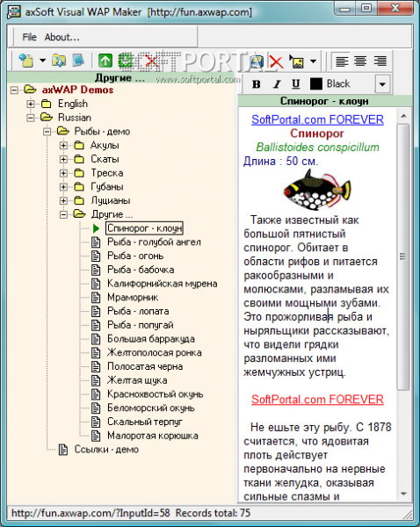This screenshot has height=527, width=420.
Task: Align text to the right
Action: point(380,61)
